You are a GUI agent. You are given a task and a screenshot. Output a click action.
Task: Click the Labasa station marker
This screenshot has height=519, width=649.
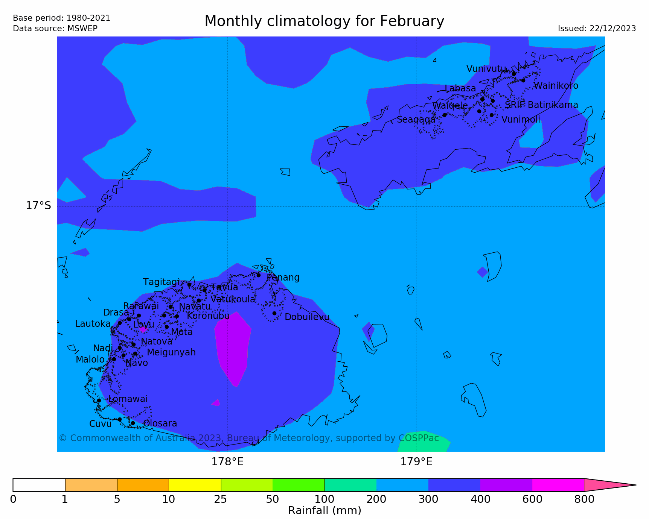pos(482,99)
